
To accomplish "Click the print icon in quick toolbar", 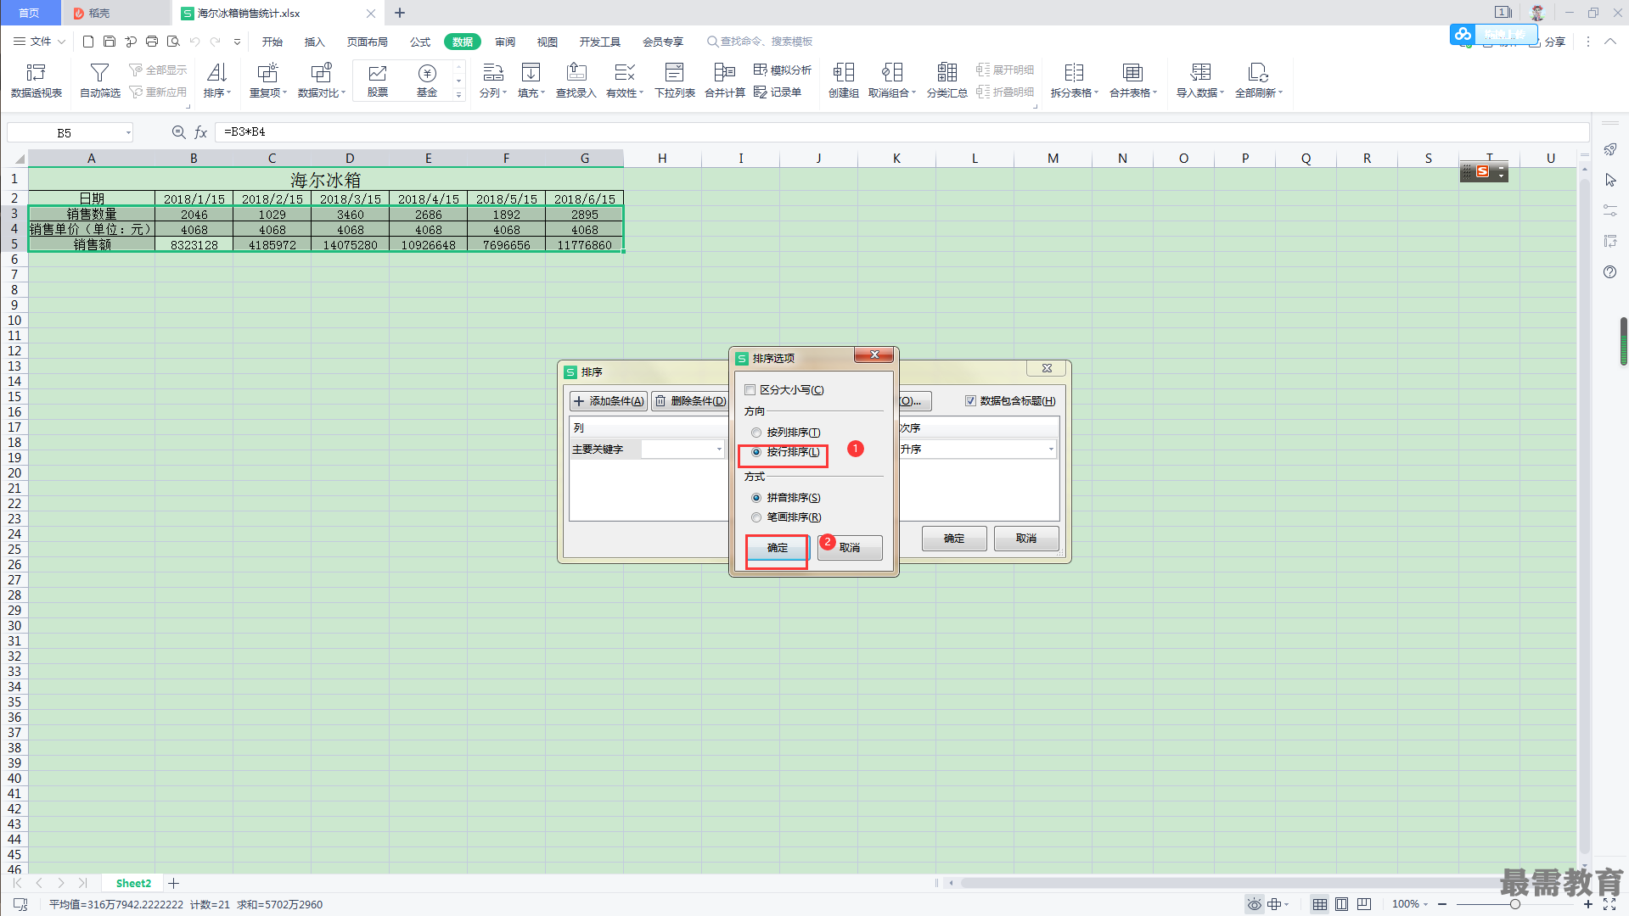I will 152,42.
